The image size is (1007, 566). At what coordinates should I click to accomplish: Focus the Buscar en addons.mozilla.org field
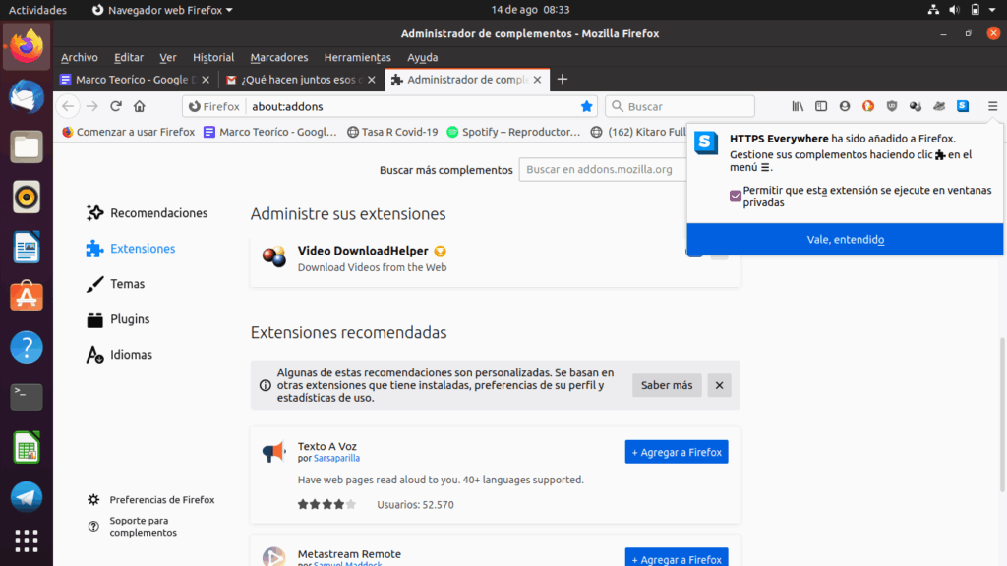coord(603,169)
